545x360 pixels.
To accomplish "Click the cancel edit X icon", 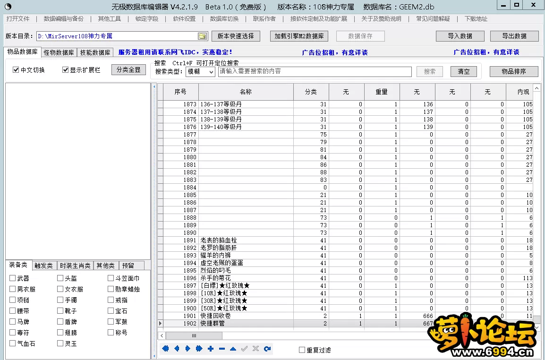I will pos(256,349).
